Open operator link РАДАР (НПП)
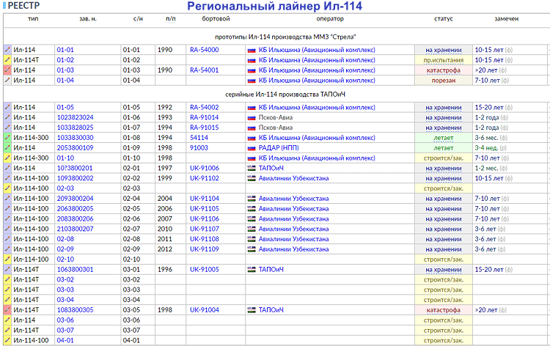The image size is (550, 346). click(x=279, y=148)
